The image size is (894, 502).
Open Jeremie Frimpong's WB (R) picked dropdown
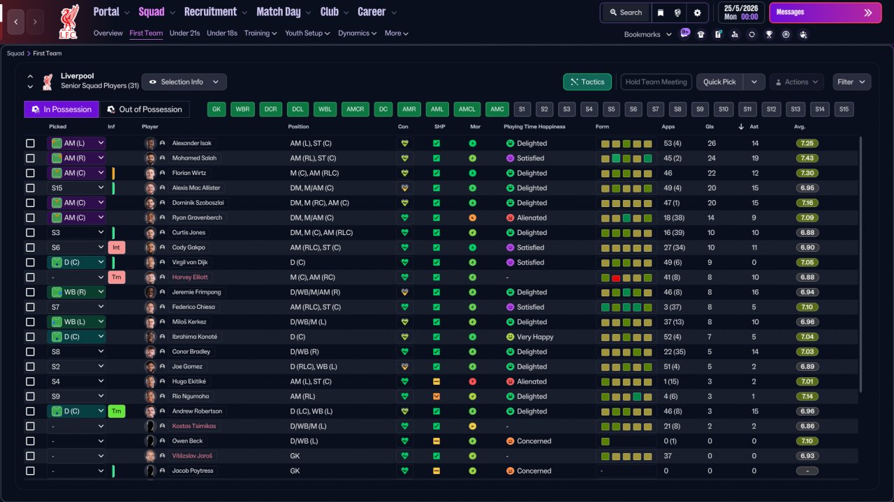tap(77, 292)
